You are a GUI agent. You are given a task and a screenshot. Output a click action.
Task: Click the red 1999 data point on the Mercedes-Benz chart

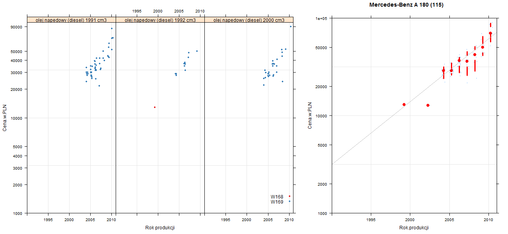tap(404, 105)
